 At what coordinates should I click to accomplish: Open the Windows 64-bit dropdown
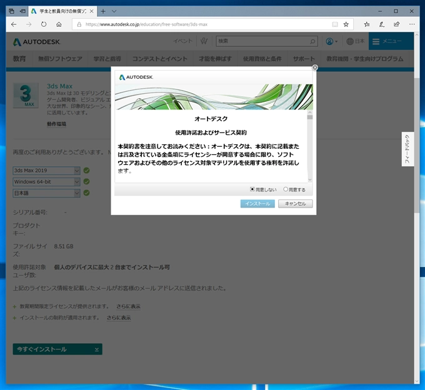click(x=46, y=182)
